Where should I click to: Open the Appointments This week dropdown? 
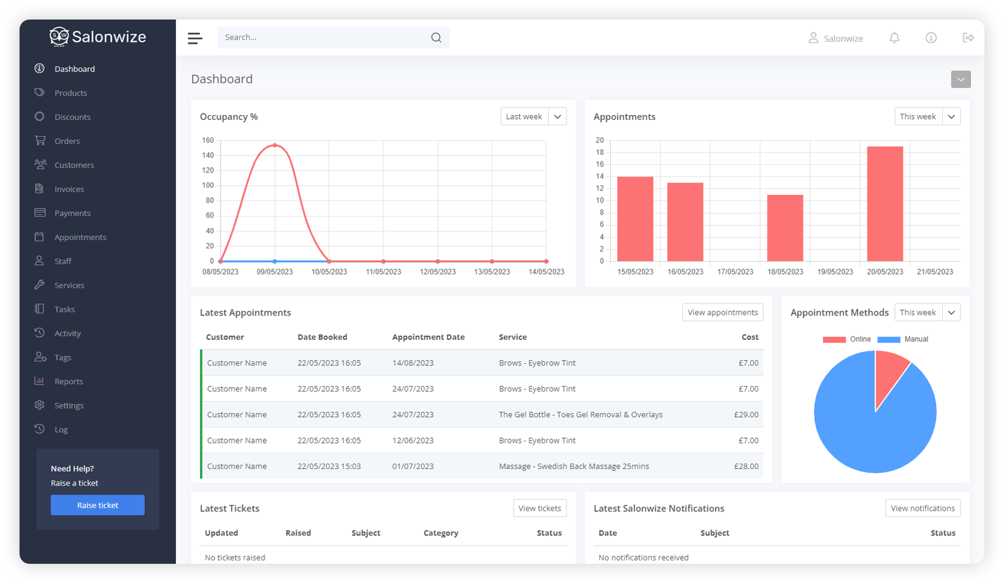(x=951, y=116)
